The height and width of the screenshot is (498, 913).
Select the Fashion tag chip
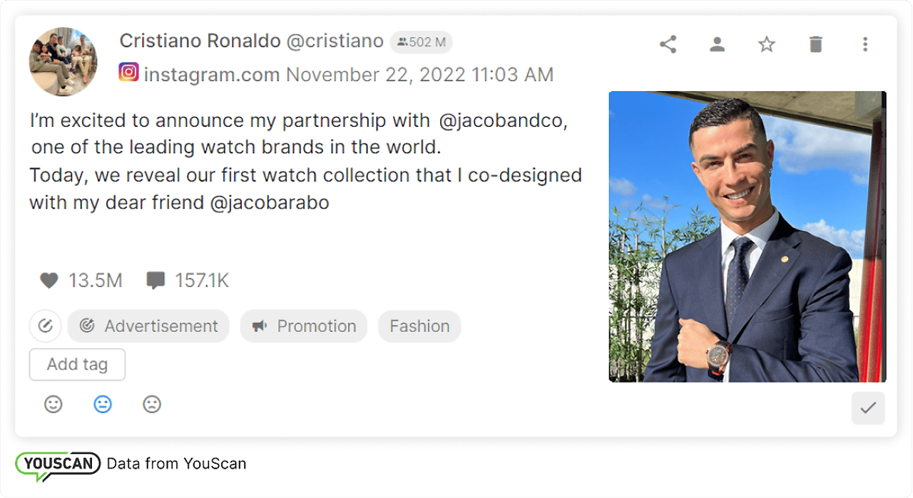419,326
